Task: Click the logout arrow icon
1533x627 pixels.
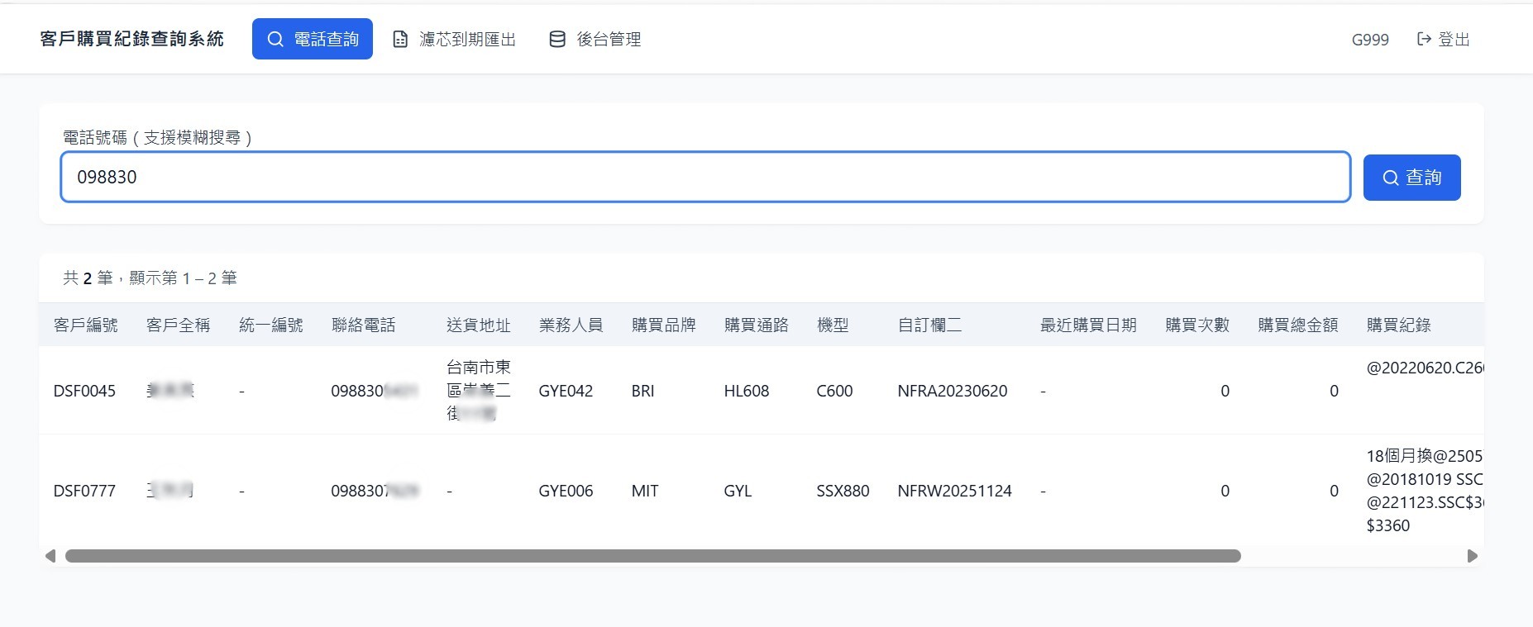Action: (x=1424, y=39)
